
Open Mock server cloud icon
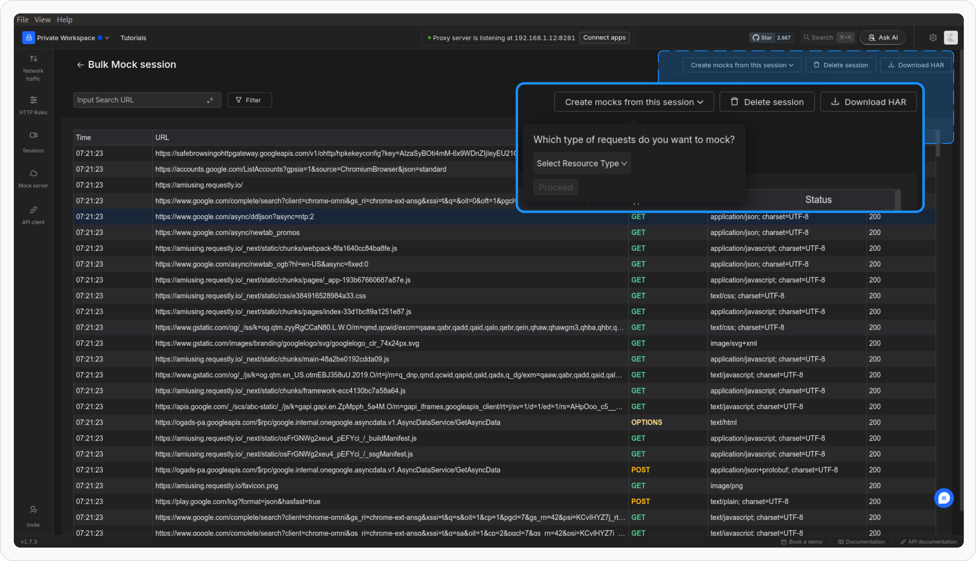click(x=33, y=174)
